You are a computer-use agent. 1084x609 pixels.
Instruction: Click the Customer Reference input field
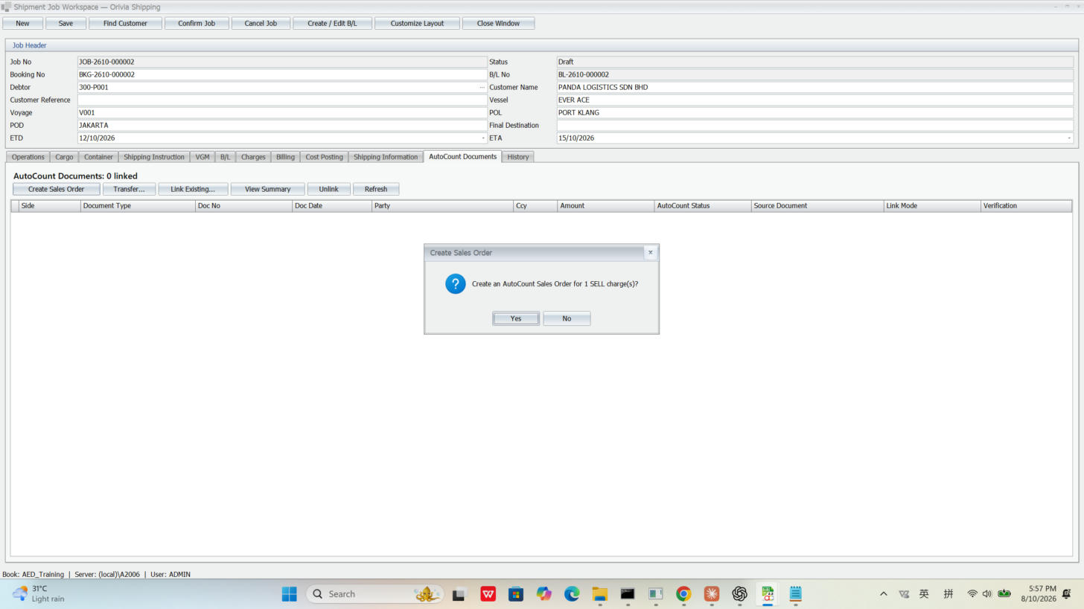tap(282, 100)
